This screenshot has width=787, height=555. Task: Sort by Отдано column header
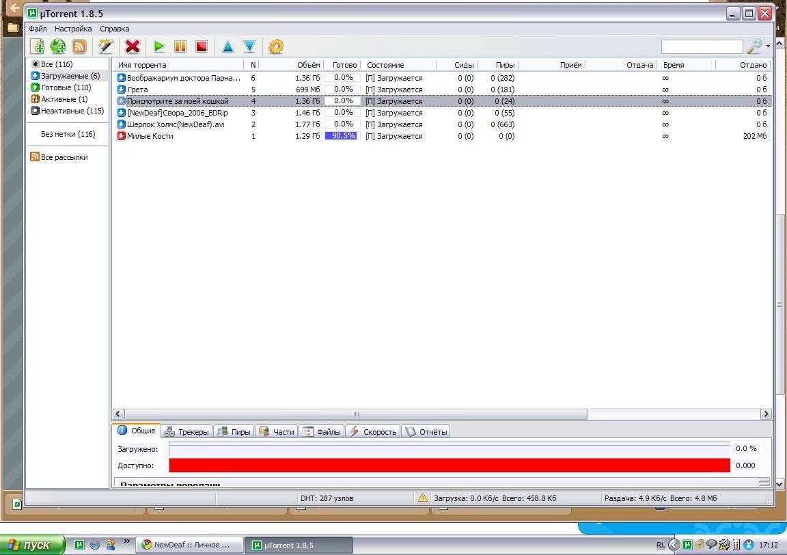click(744, 65)
